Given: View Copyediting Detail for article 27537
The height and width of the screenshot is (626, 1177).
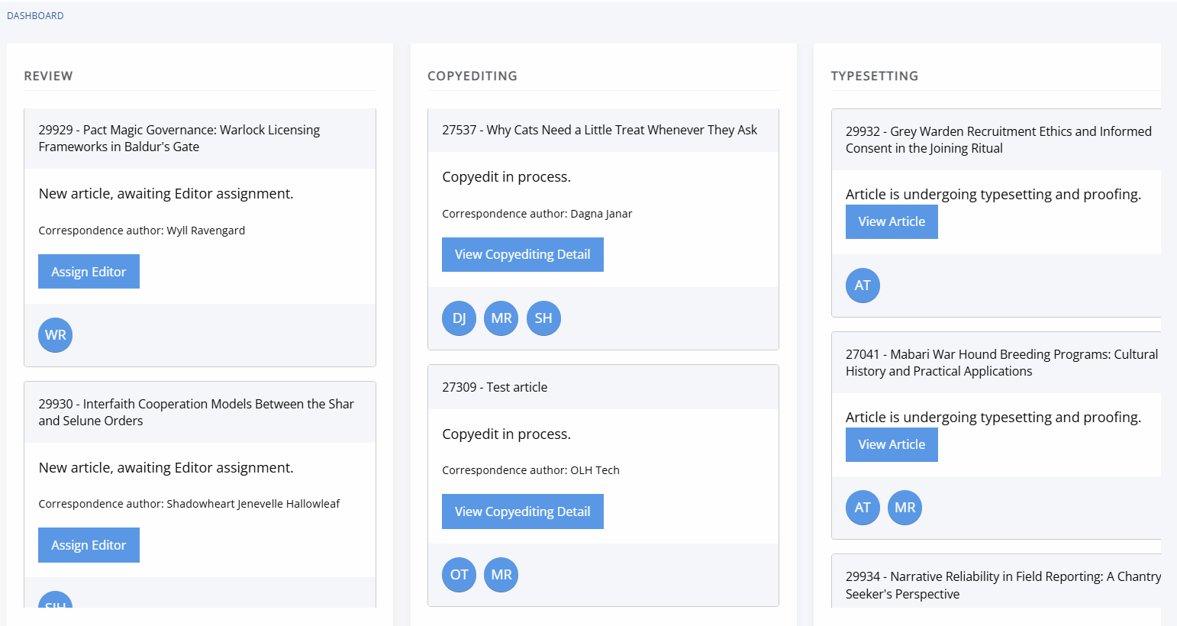Looking at the screenshot, I should click(523, 254).
